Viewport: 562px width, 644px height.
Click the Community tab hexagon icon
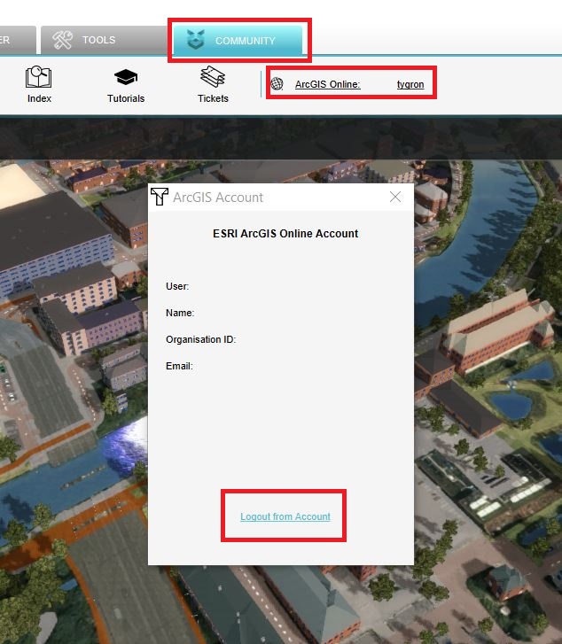[x=195, y=40]
